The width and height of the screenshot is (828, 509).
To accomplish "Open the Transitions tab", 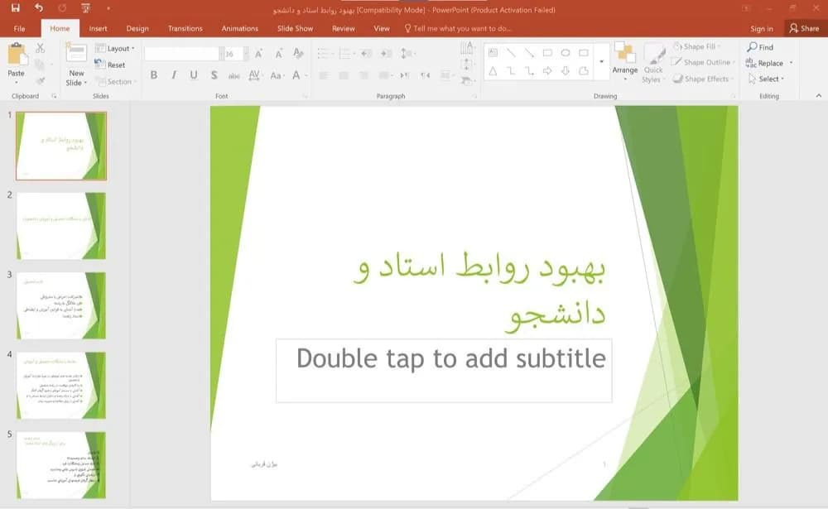I will (185, 28).
